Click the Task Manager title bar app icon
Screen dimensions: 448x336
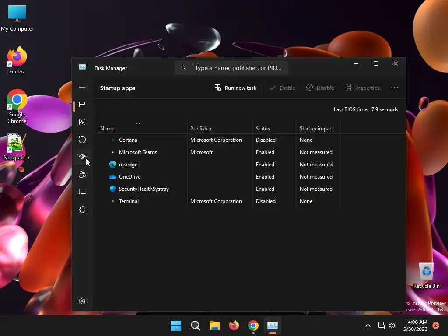click(x=82, y=67)
